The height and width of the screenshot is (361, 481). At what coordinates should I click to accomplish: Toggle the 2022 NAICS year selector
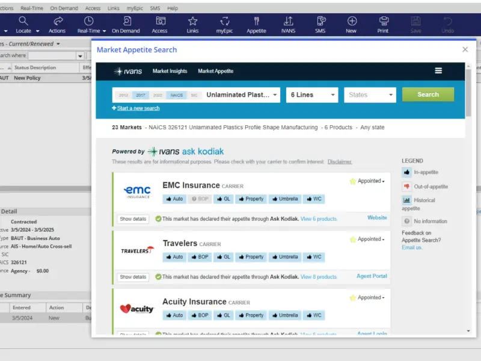pos(158,95)
